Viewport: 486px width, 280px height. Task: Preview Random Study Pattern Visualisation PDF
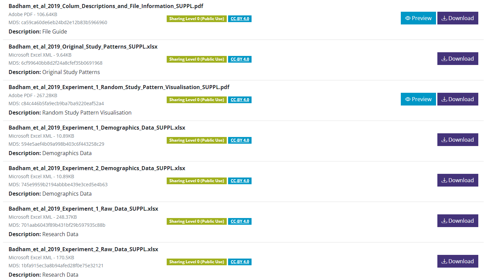pyautogui.click(x=418, y=99)
